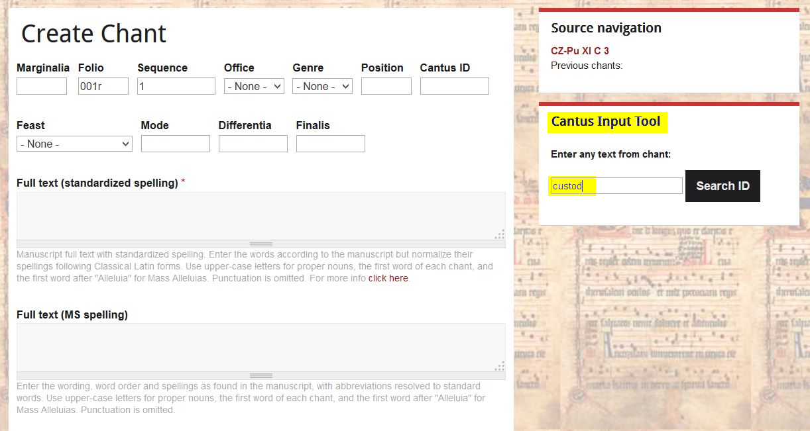Open the Feast dropdown list
This screenshot has width=810, height=431.
tap(74, 144)
